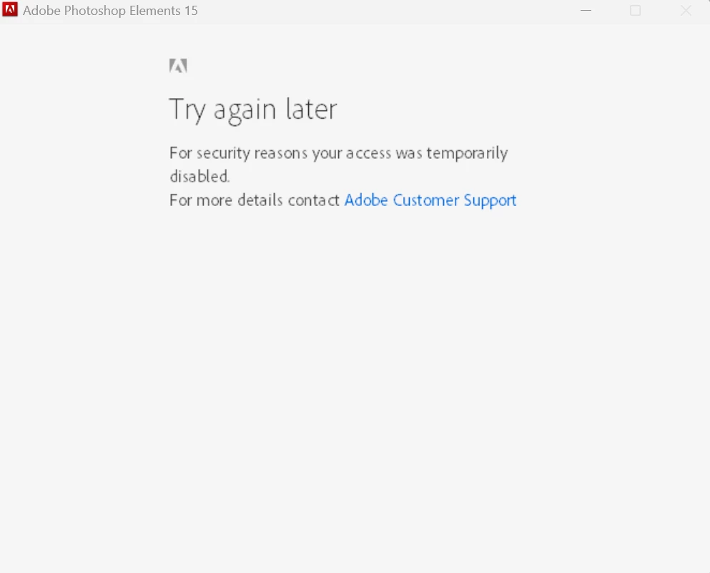710x573 pixels.
Task: Click the 'Adobe Photoshop Elements 15' title text
Action: [110, 11]
